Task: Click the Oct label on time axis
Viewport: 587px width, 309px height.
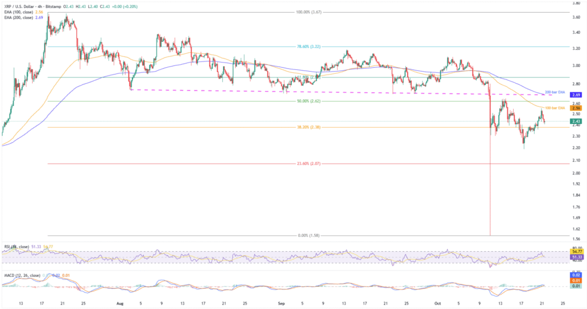Action: 437,303
